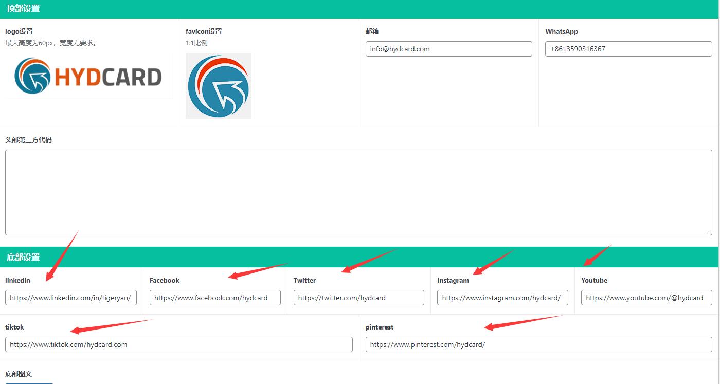Click the favicon preview image
Viewport: 720px width, 384px height.
219,86
